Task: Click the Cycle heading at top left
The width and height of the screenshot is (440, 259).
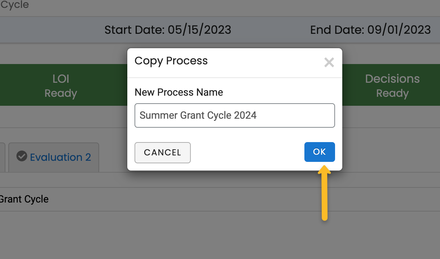Action: (14, 5)
